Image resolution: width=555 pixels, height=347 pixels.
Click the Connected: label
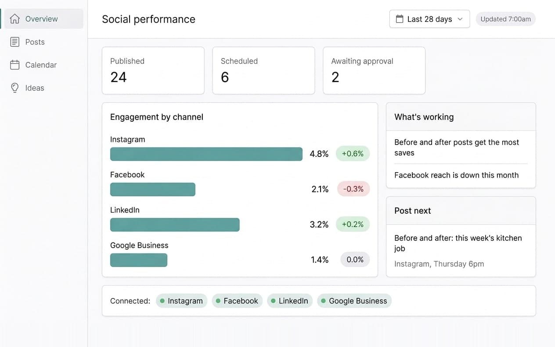(130, 301)
